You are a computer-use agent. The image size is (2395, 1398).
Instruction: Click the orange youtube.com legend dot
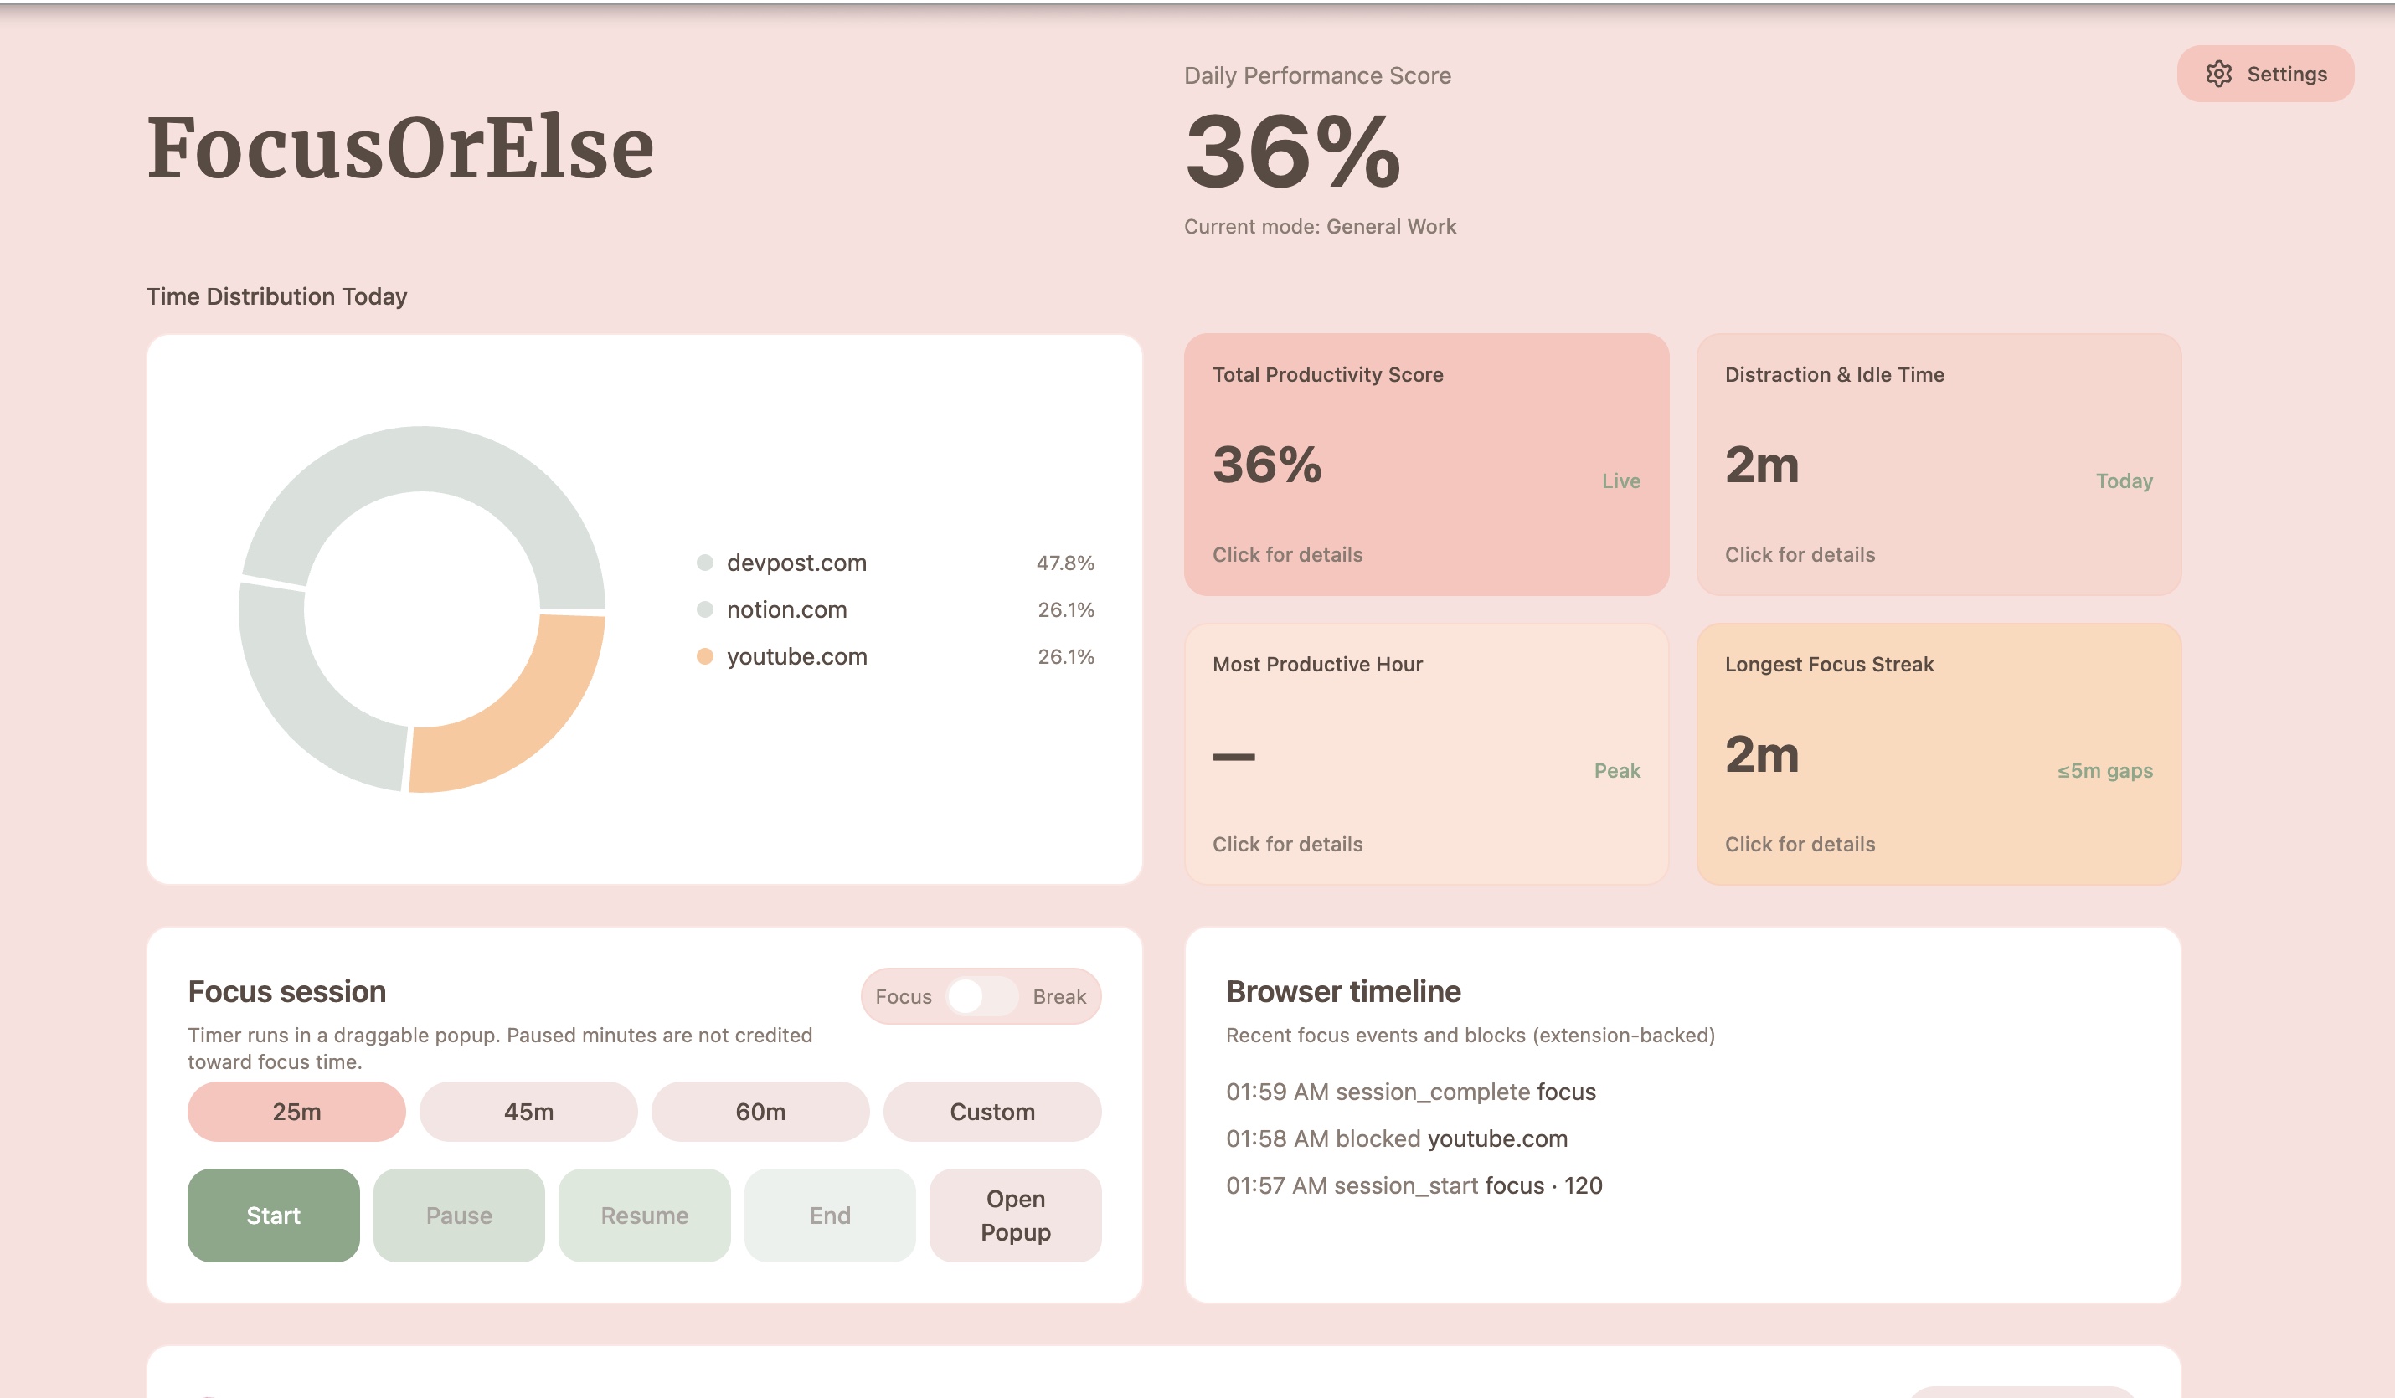click(704, 656)
